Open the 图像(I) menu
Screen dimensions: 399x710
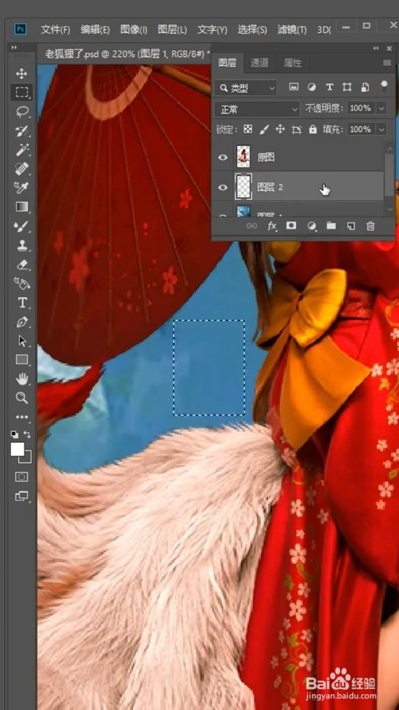(134, 30)
